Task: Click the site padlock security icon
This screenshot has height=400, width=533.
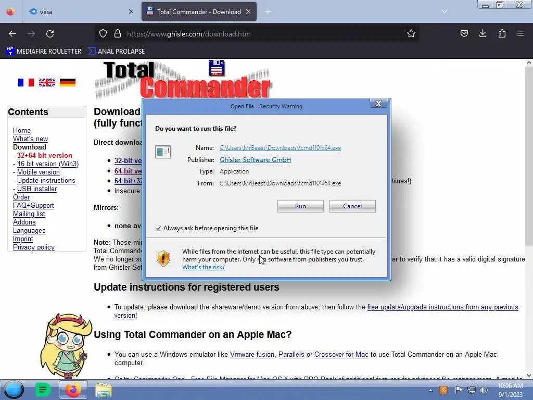Action: tap(118, 34)
